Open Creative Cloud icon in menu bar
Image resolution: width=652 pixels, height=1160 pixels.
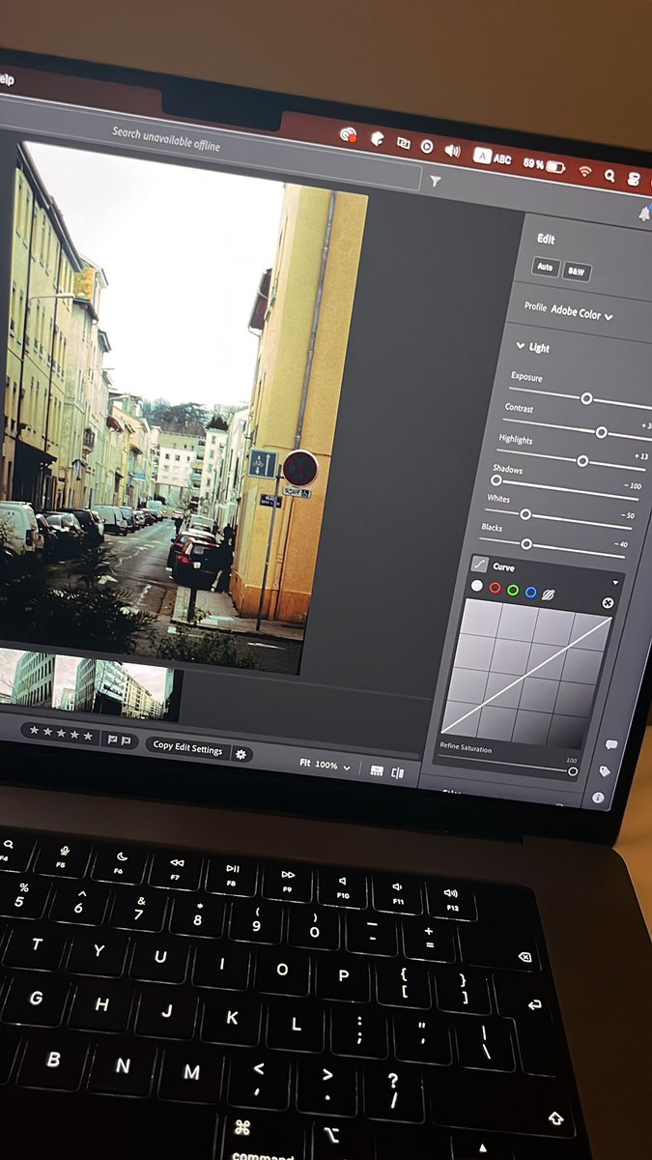coord(349,136)
